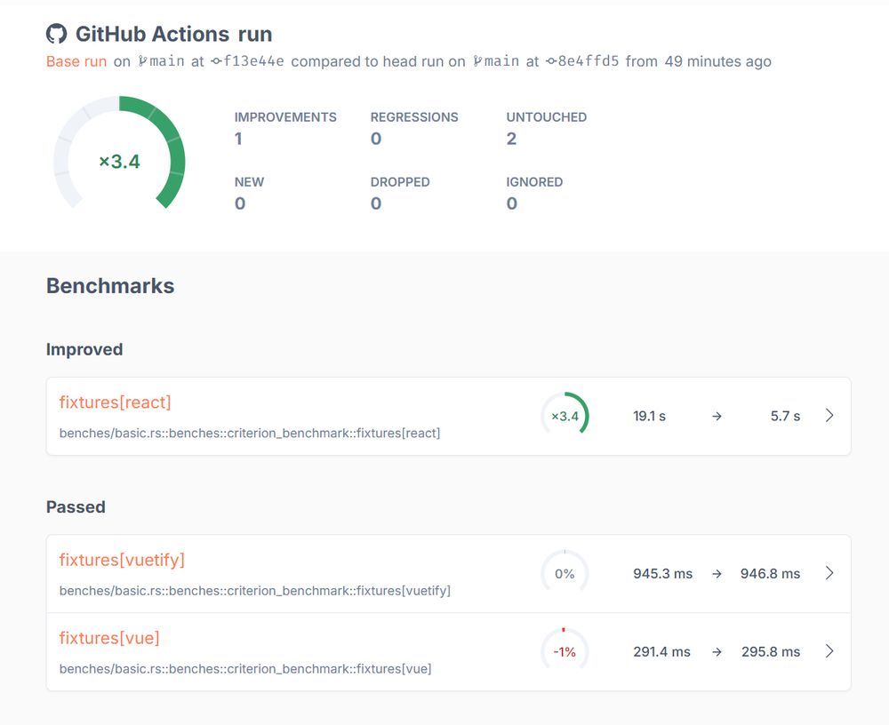Screen dimensions: 889x725
Task: Expand fixtures[vuetify] row with chevron arrow
Action: click(829, 573)
